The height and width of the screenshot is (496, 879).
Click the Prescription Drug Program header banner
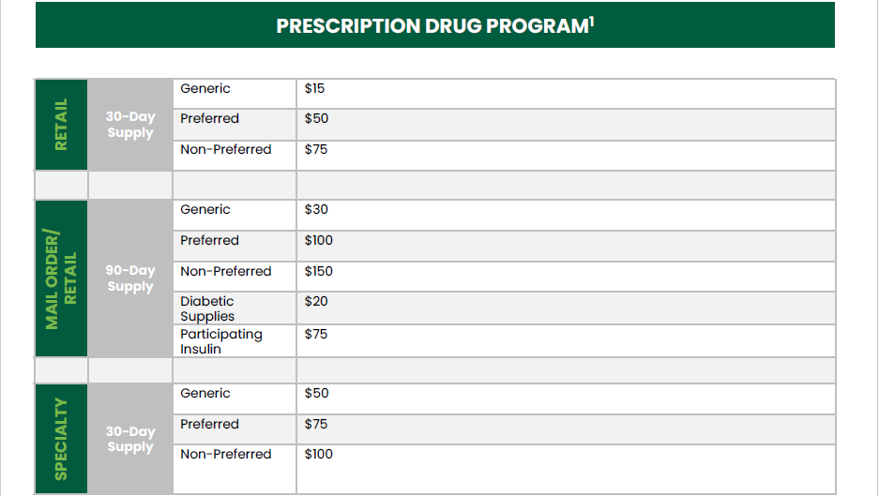click(435, 25)
